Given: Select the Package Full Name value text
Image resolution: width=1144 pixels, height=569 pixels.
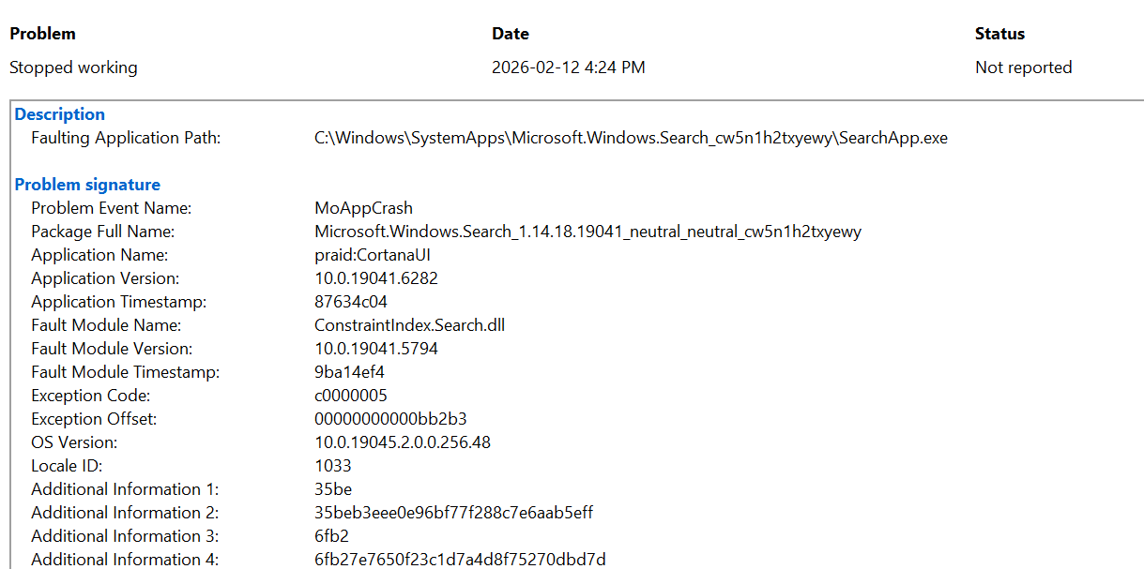Looking at the screenshot, I should (587, 232).
